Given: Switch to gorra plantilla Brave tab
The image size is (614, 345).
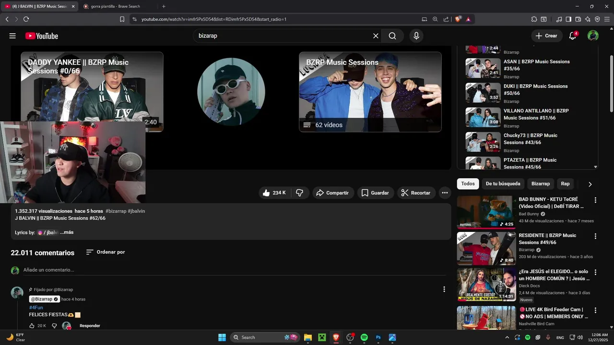Looking at the screenshot, I should coord(116,6).
